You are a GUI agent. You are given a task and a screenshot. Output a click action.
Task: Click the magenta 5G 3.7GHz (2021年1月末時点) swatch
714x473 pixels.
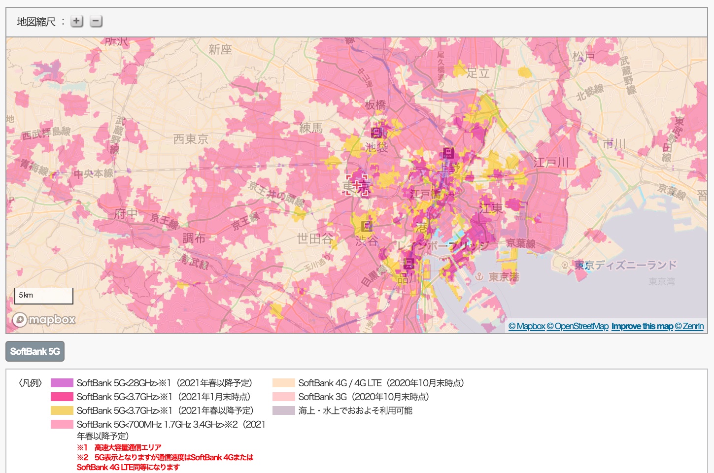[62, 397]
